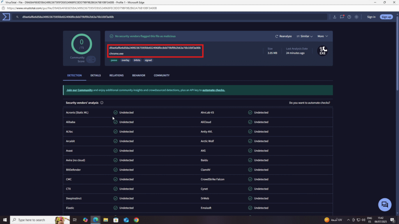Click the file SHA-256 hash text
399x224 pixels.
[x=155, y=48]
